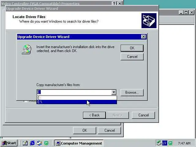This screenshot has width=196, height=147.
Task: Open the Start menu
Action: (9, 143)
